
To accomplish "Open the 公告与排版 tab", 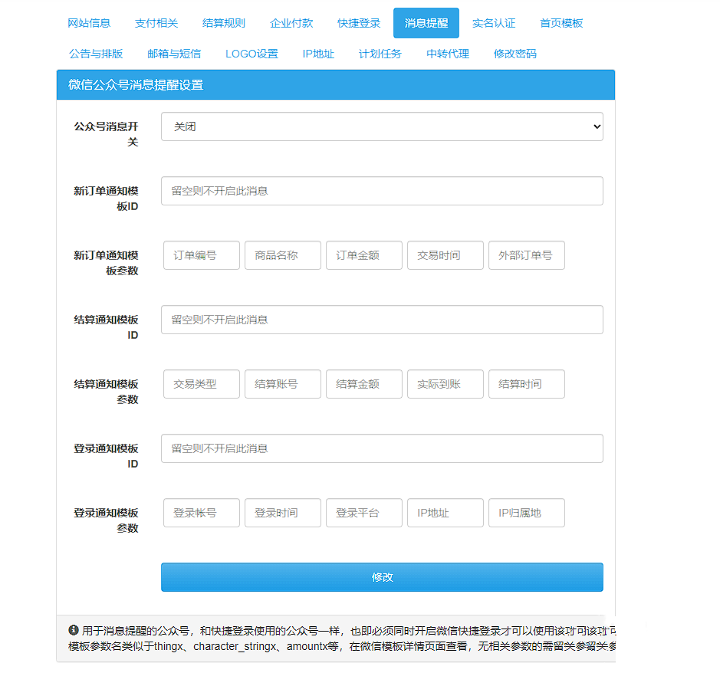I will (x=96, y=54).
